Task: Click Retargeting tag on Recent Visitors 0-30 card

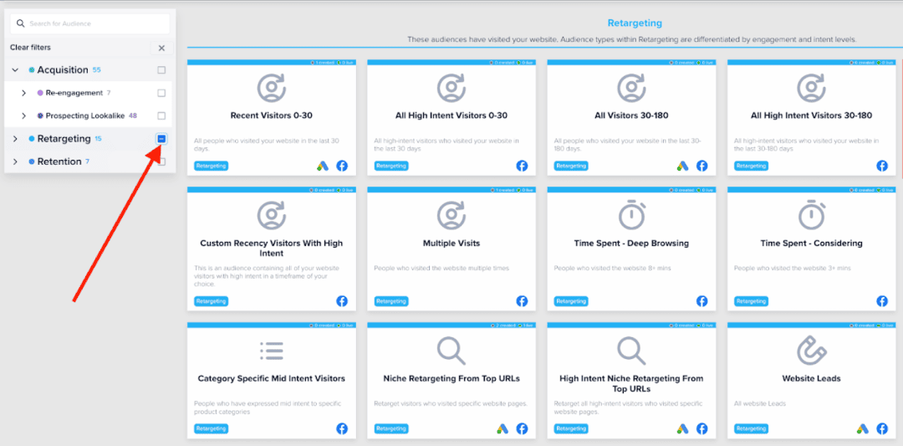Action: tap(211, 166)
